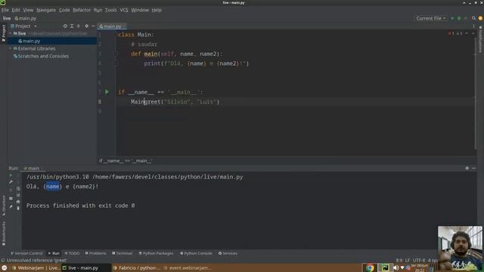Open the Navigate menu
This screenshot has width=484, height=272.
click(46, 10)
